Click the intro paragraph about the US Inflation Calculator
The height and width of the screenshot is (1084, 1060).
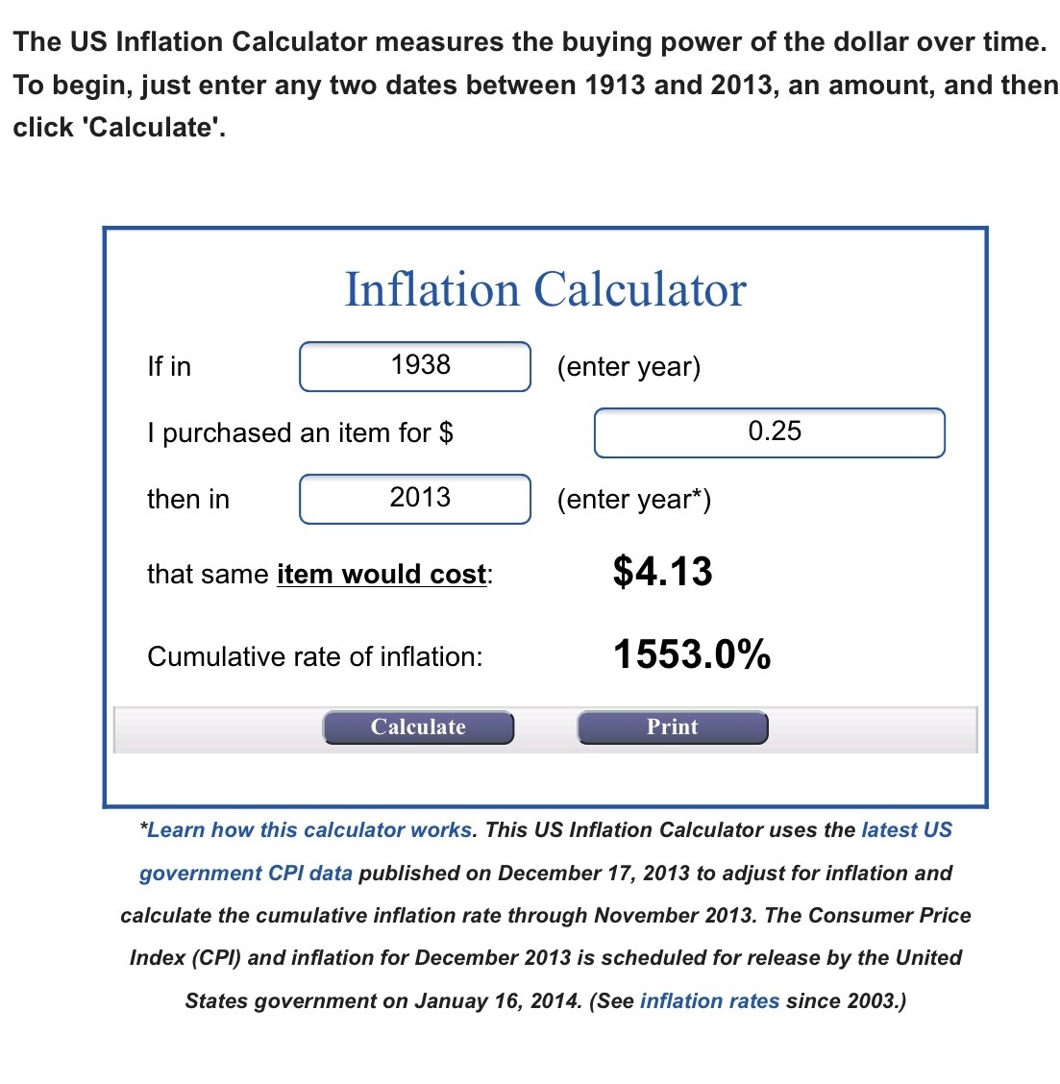[x=530, y=85]
